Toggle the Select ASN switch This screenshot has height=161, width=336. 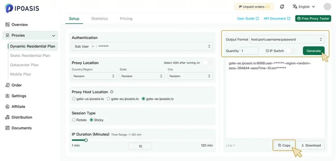coord(208,63)
